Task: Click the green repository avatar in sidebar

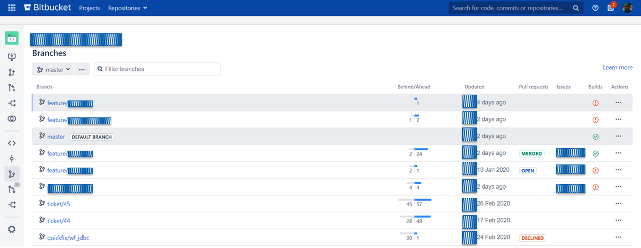Action: [x=12, y=38]
